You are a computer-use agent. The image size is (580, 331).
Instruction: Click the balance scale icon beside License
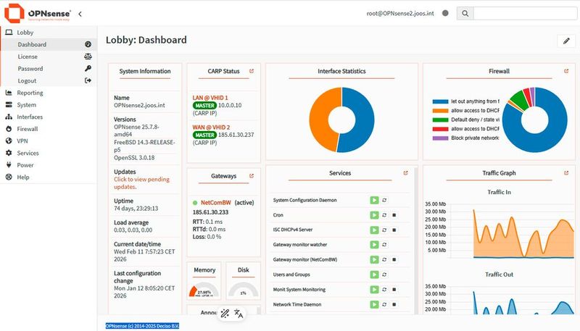coord(88,56)
